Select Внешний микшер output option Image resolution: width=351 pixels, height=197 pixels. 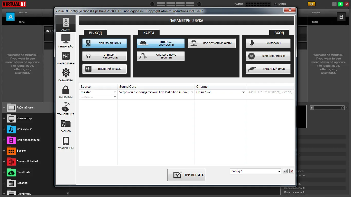105,69
